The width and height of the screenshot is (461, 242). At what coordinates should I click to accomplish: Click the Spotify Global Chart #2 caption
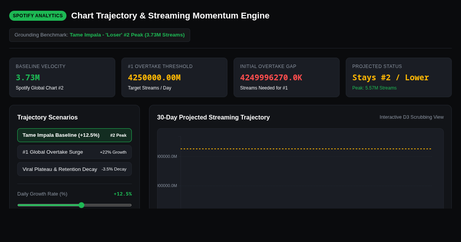(x=40, y=88)
